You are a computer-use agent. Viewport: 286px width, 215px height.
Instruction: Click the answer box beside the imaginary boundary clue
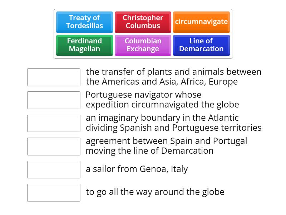click(53, 123)
